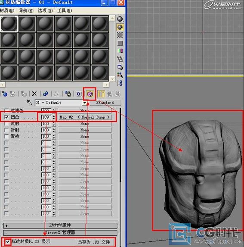This screenshot has width=244, height=247.
Task: Click the Reset Map X icon
Action: point(34,94)
